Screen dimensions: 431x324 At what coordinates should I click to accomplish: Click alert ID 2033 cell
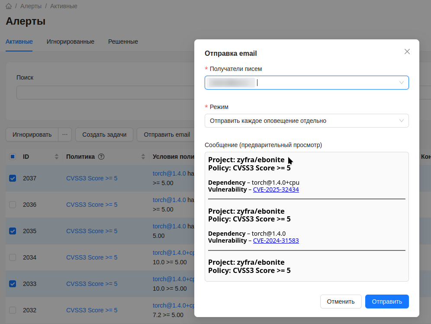(30, 284)
